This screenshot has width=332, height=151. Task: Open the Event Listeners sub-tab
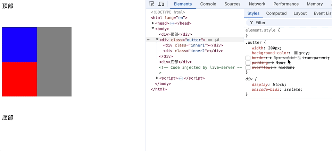tap(323, 13)
